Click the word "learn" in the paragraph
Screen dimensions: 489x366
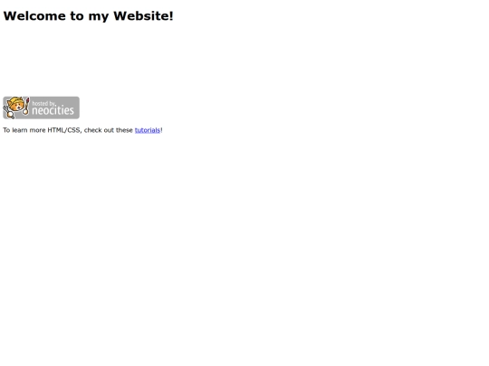[x=20, y=130]
